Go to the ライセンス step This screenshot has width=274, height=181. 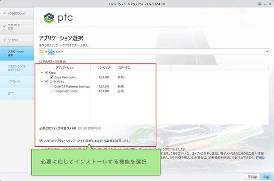[17, 40]
